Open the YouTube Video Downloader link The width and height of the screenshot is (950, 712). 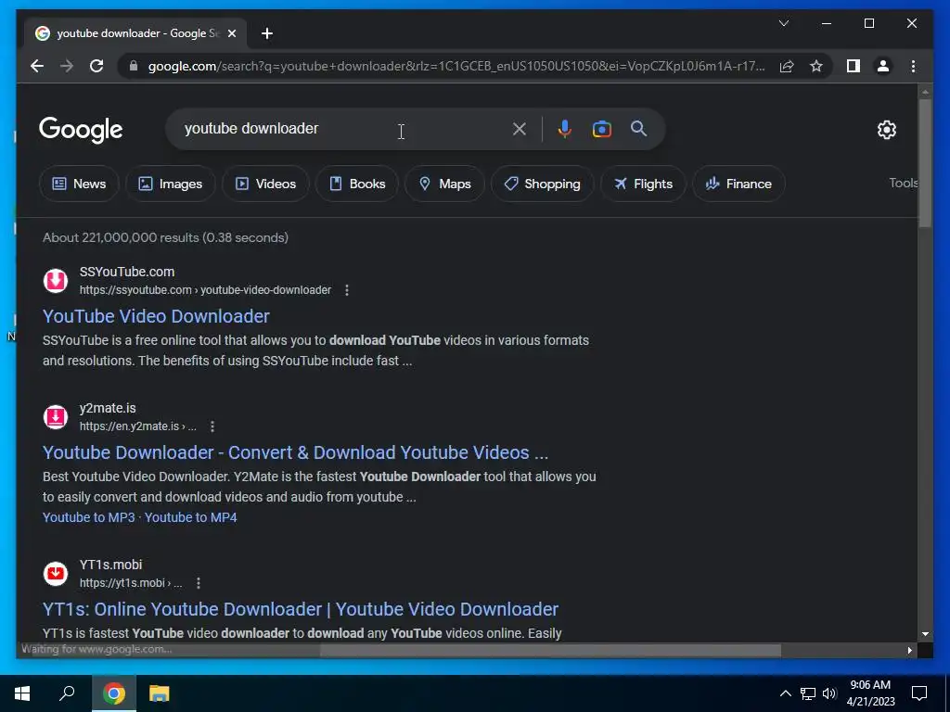[x=156, y=316]
